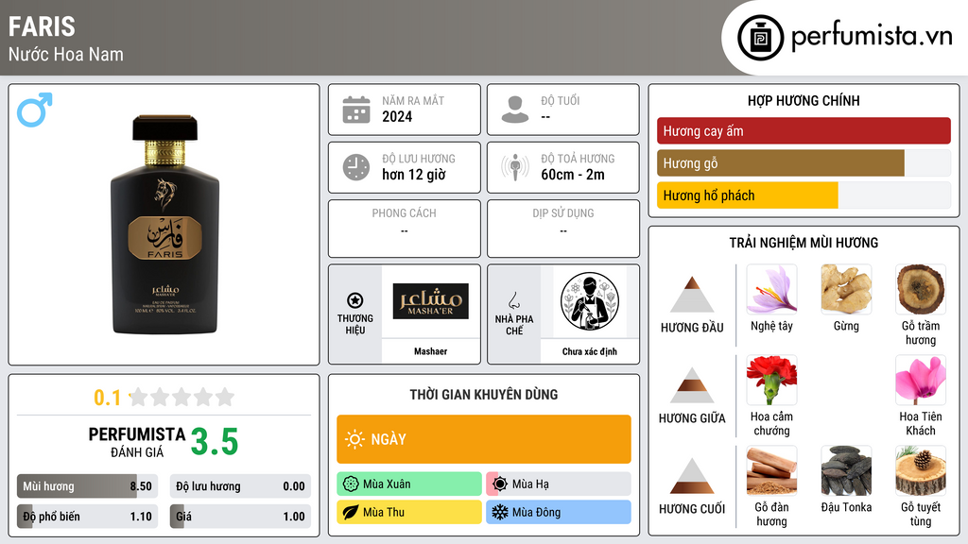Click the Chưa xác định perfumer label
Viewport: 968px width, 544px height.
[590, 351]
